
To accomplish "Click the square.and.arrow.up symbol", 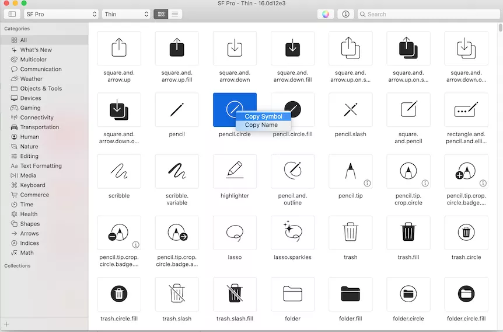I will coord(119,48).
